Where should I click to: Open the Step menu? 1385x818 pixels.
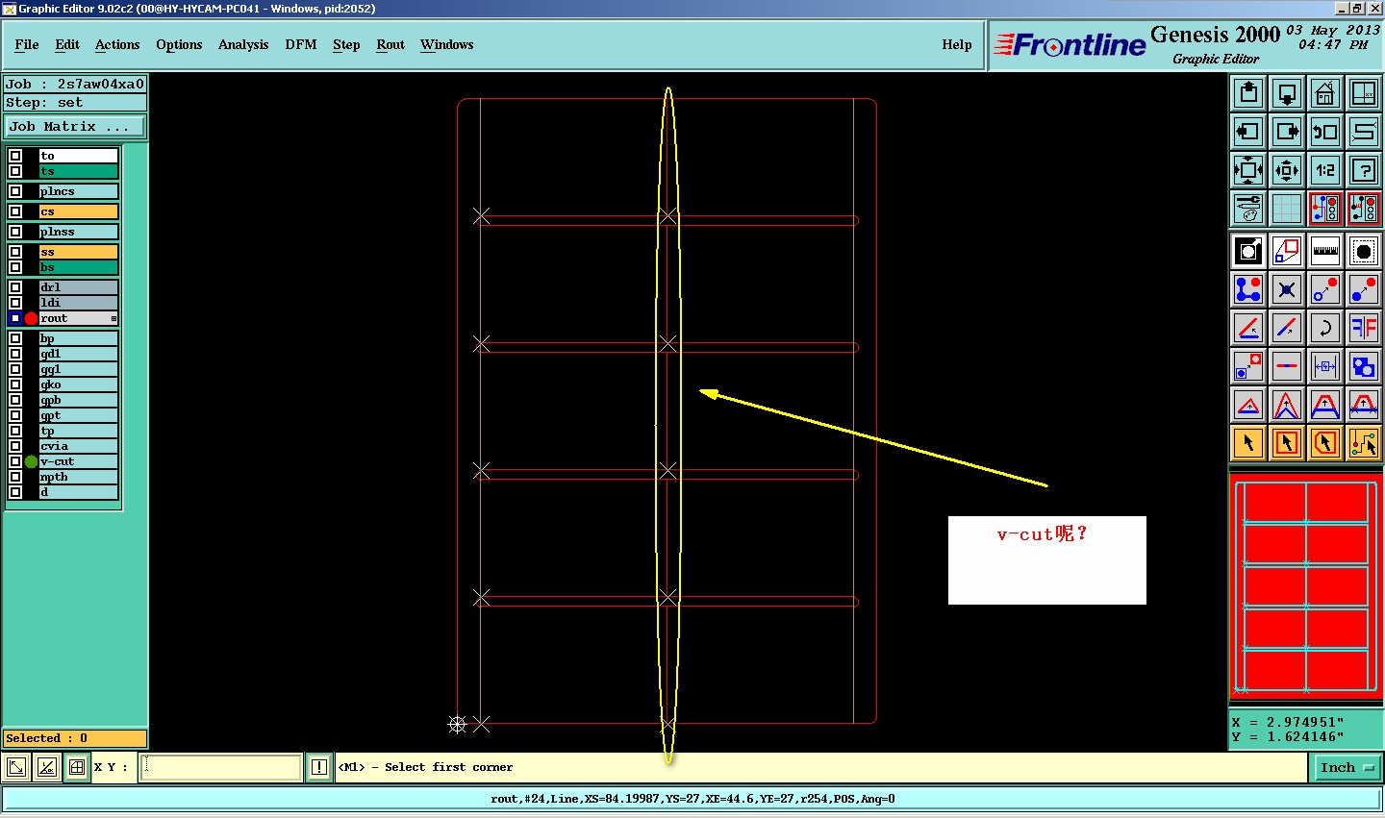coord(346,44)
